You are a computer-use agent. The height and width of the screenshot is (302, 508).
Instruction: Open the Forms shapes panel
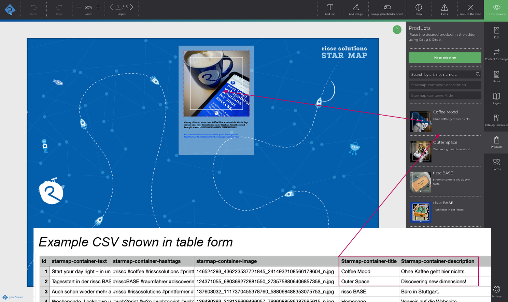point(496,164)
